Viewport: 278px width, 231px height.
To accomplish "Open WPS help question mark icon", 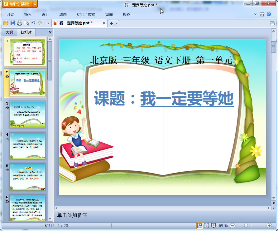I will click(x=269, y=14).
